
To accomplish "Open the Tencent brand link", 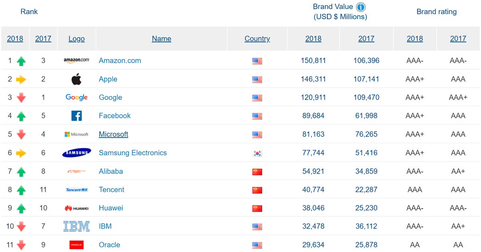I will (x=111, y=190).
